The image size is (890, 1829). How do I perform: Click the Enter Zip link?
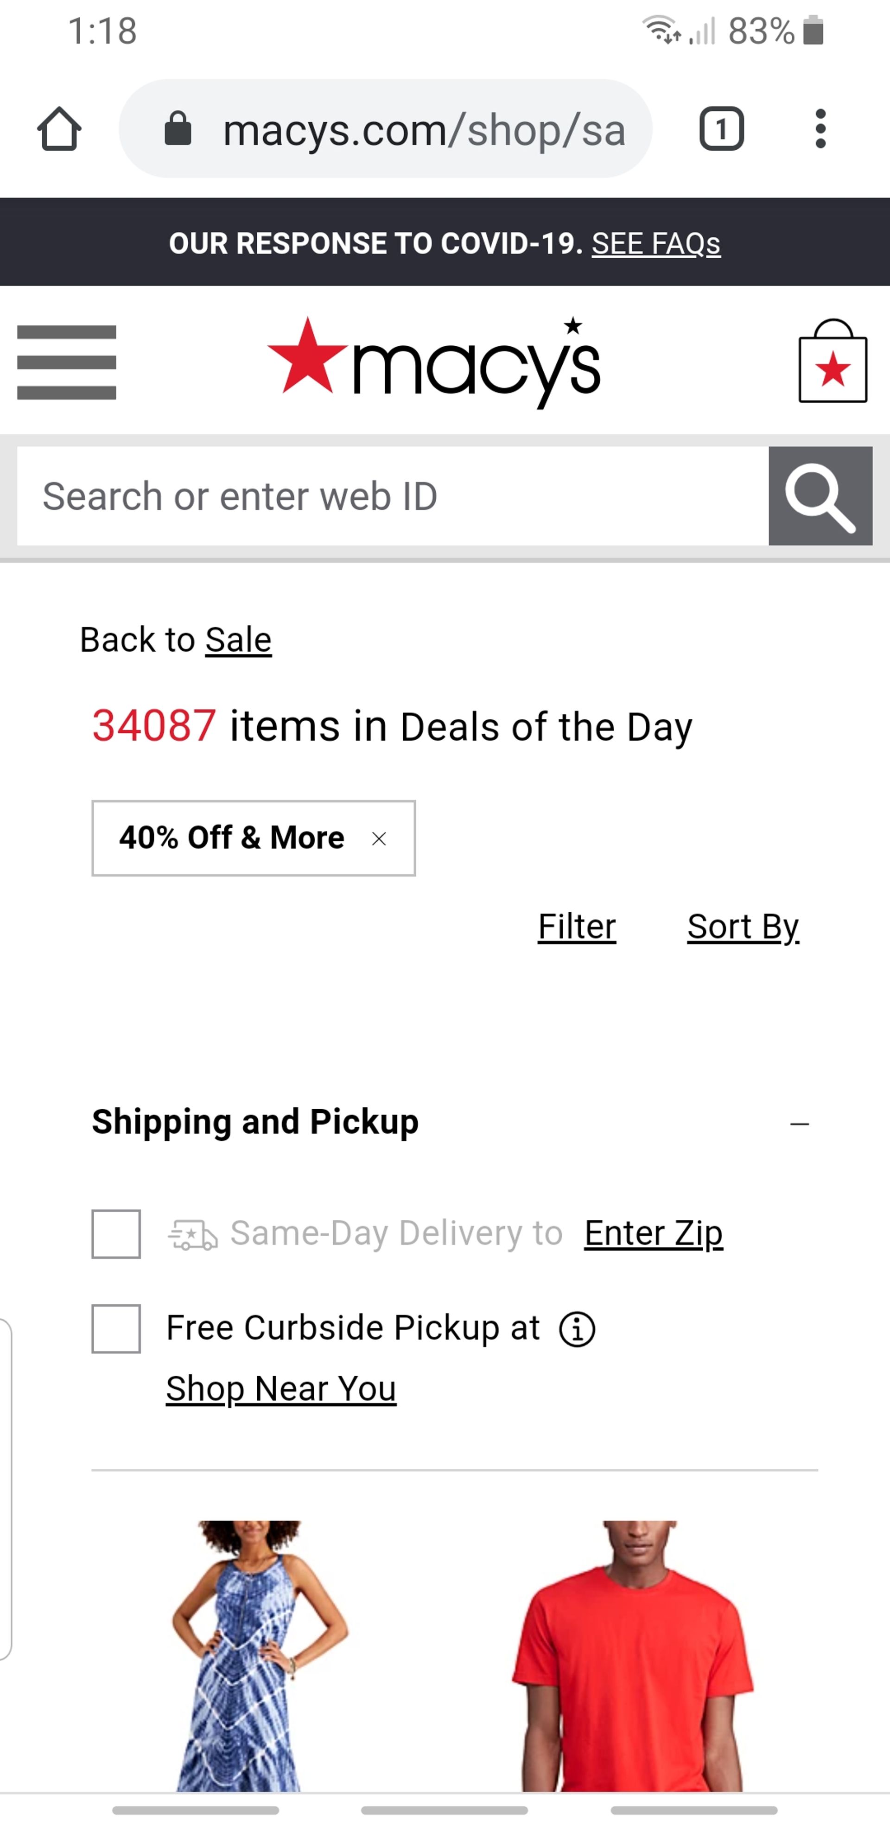[x=653, y=1233]
